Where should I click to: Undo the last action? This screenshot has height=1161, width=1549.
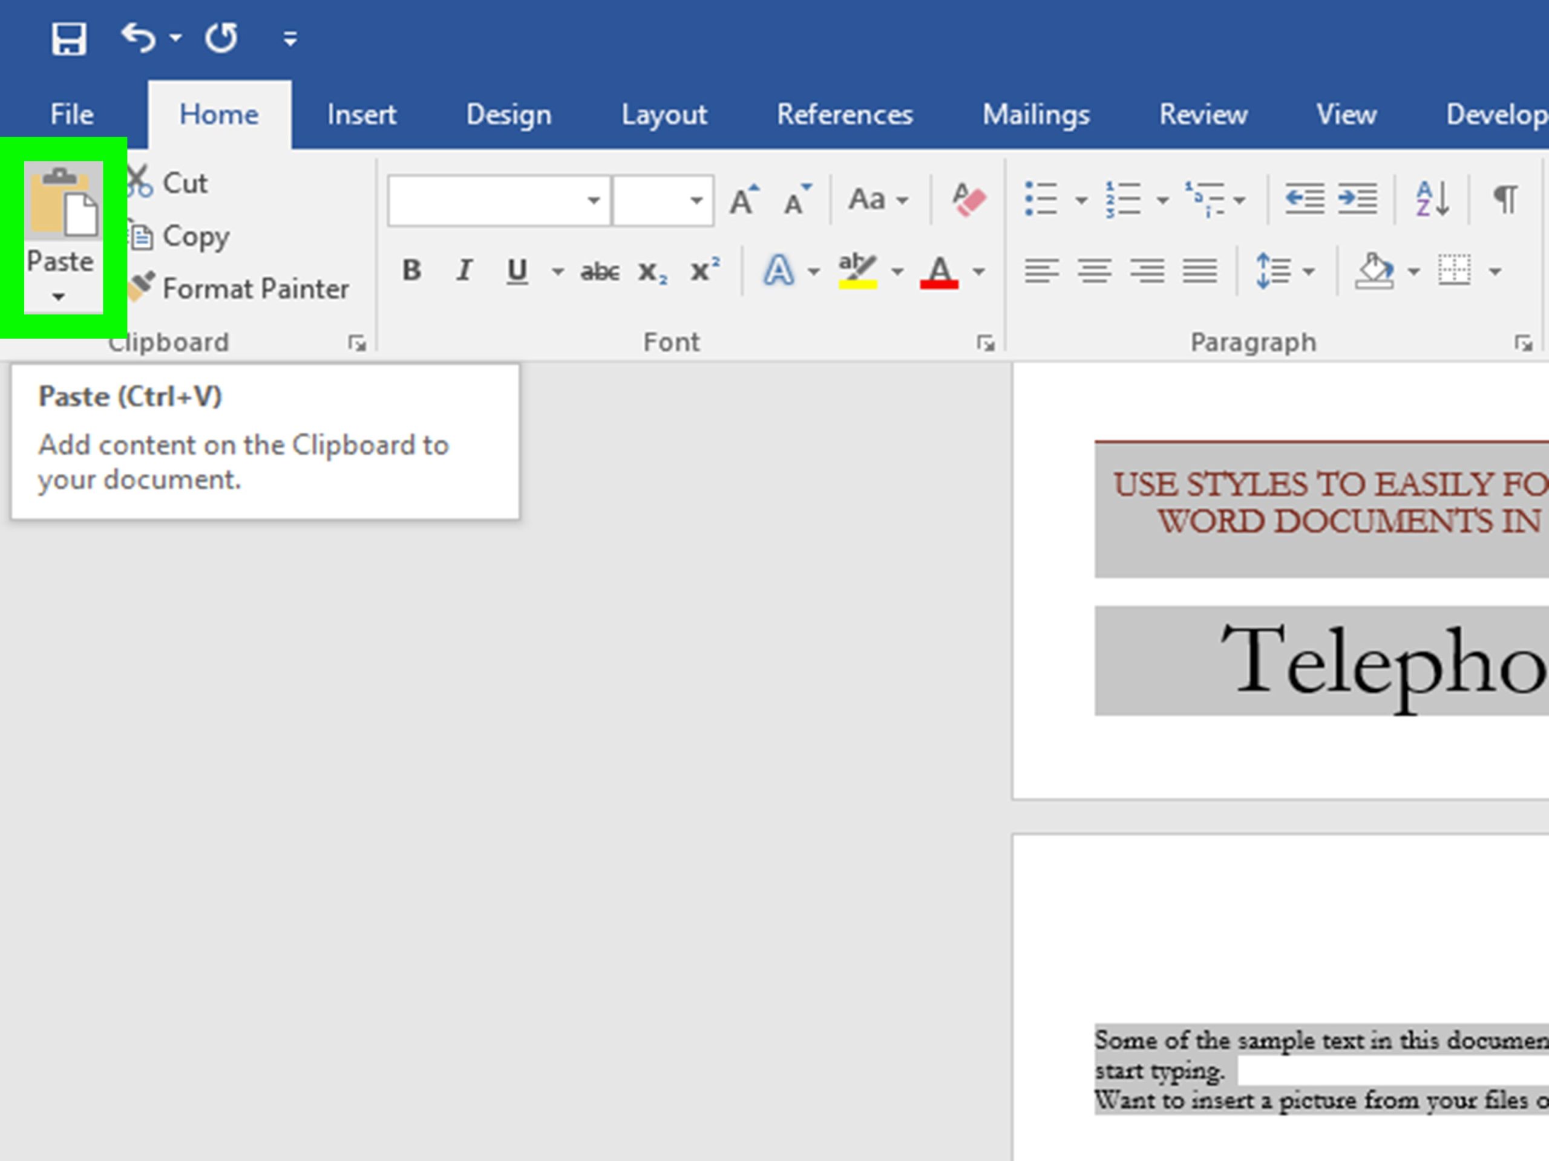pos(138,37)
